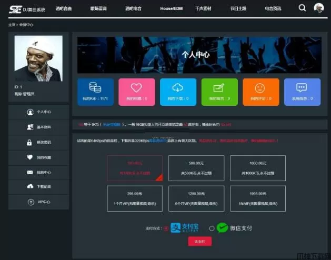The width and height of the screenshot is (331, 260).
Task: Open the 电台资讯 navigation menu
Action: tap(273, 8)
